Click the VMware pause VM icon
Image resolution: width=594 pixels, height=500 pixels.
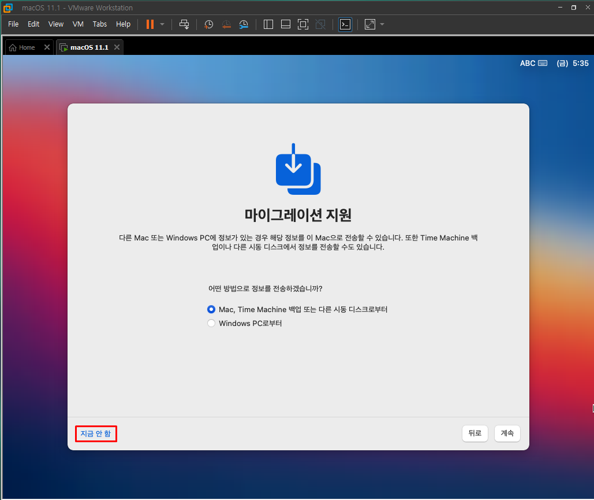tap(150, 24)
